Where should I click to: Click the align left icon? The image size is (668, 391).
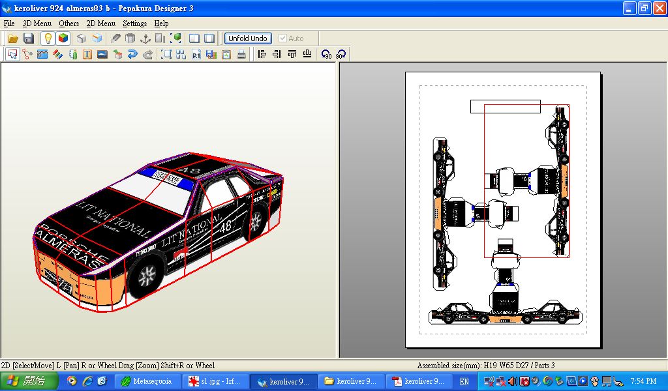click(262, 54)
